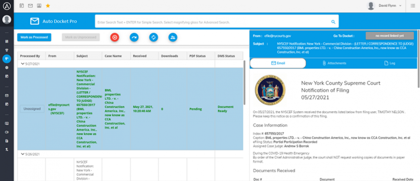The width and height of the screenshot is (420, 181).
Task: Click the red cancel/stop circular icon
Action: [x=115, y=37]
